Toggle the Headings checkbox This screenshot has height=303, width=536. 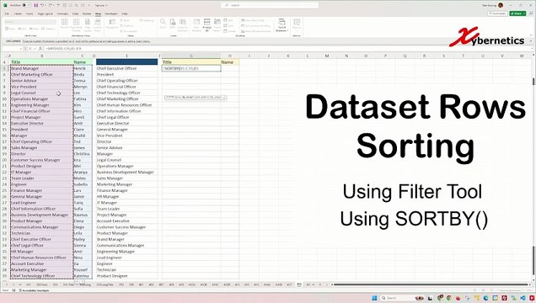coord(147,20)
